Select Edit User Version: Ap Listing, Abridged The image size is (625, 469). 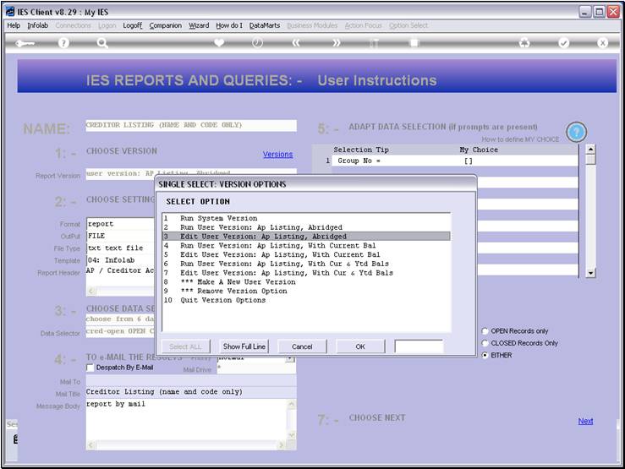306,237
